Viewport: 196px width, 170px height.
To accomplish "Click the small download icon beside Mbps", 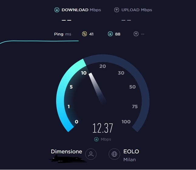I will pyautogui.click(x=96, y=139).
